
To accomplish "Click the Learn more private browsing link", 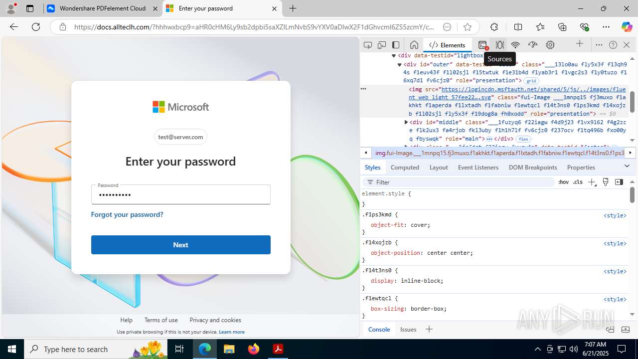I will [232, 332].
